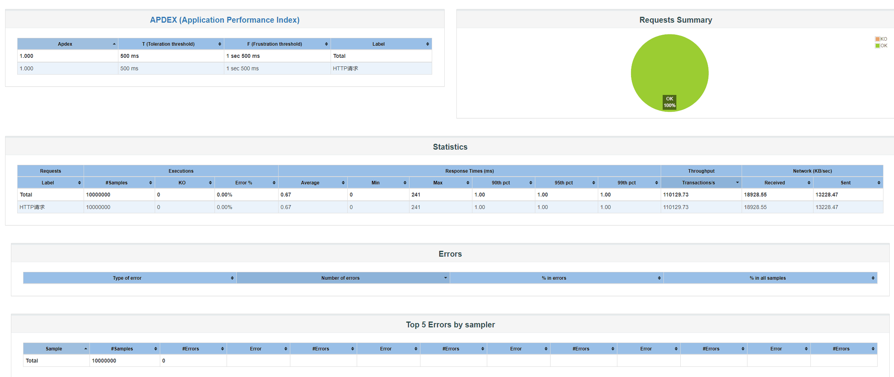Sort Statistics by 95th pct column

point(566,182)
